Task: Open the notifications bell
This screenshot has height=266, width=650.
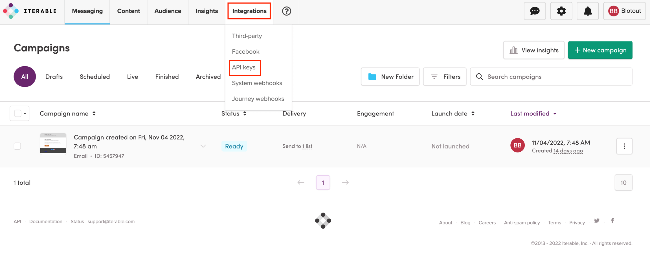Action: coord(588,11)
